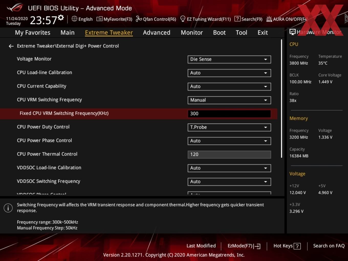Open the Main tab
Screen dimensions: 348x261
tap(68, 32)
